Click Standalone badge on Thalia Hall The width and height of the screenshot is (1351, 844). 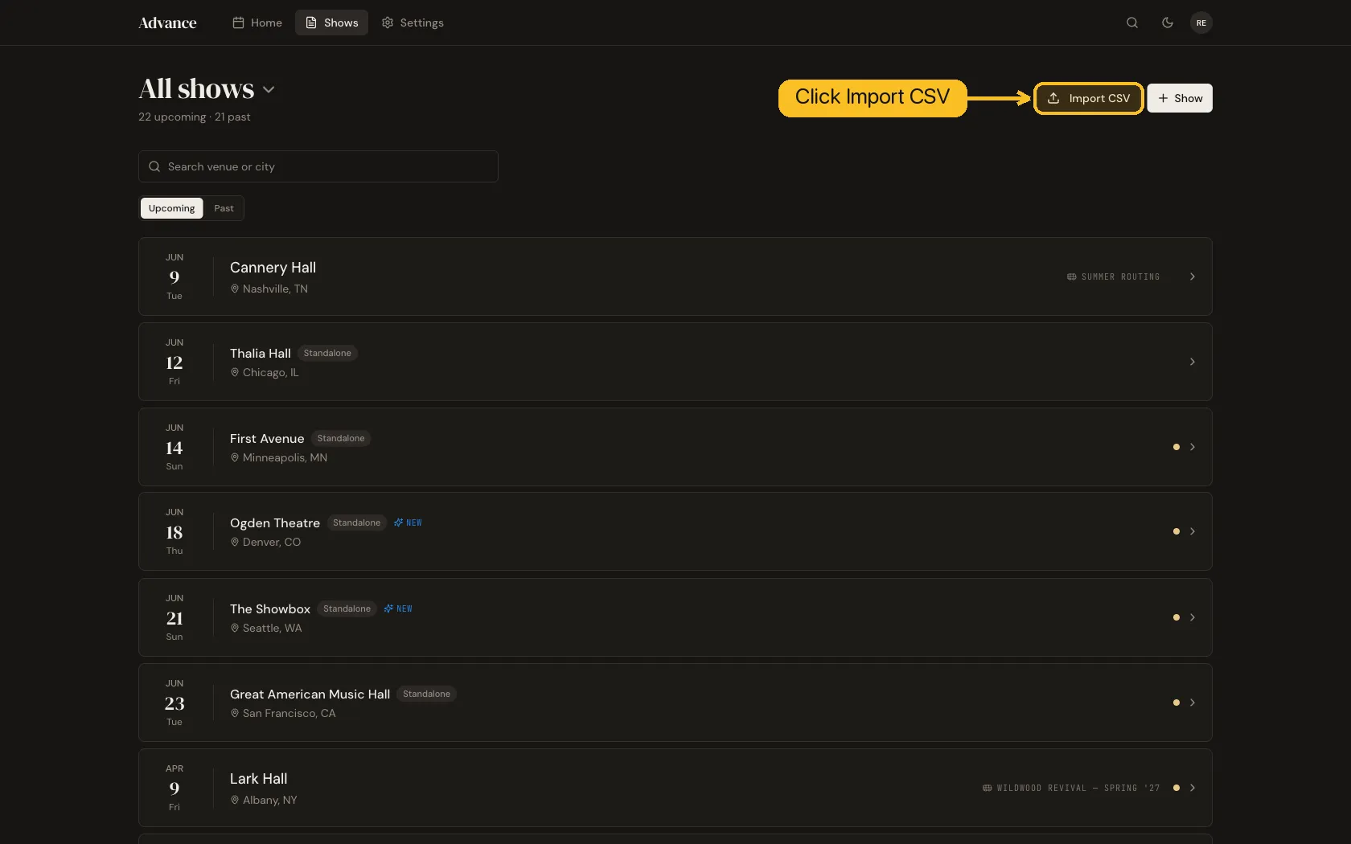327,353
